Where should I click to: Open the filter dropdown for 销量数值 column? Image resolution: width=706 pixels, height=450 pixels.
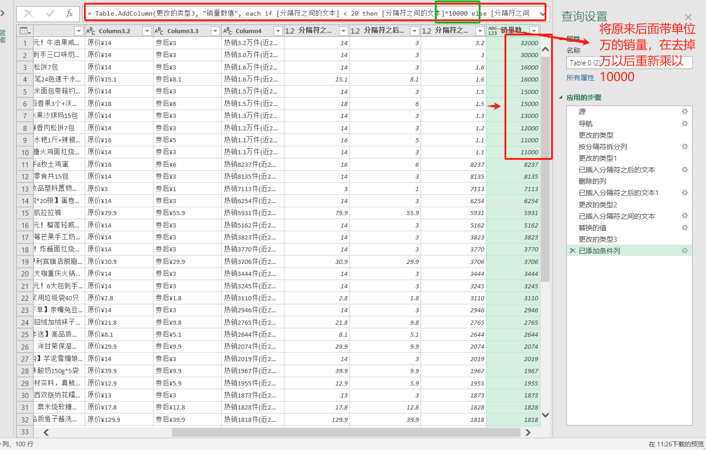click(534, 31)
